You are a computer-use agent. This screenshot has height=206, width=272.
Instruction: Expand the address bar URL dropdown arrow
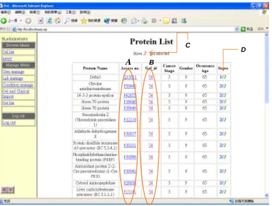(236, 29)
